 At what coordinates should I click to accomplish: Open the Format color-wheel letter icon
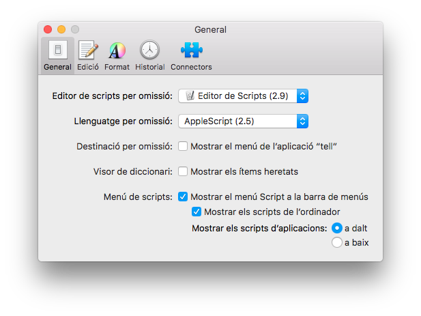coord(117,51)
